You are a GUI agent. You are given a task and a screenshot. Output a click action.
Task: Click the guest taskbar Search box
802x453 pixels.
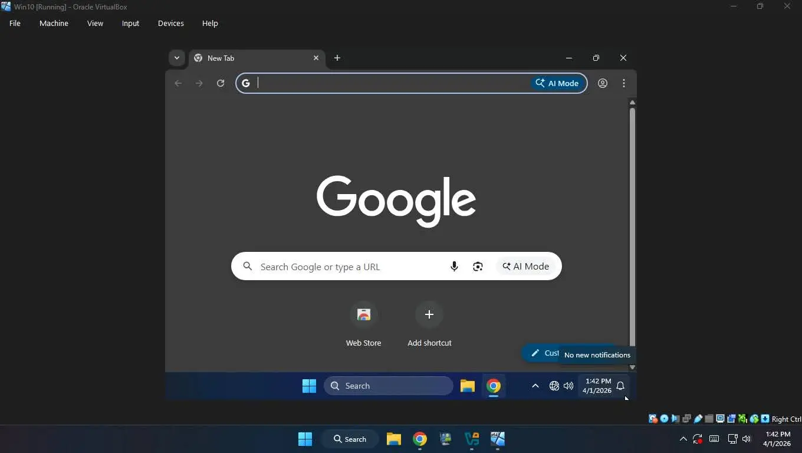(389, 386)
